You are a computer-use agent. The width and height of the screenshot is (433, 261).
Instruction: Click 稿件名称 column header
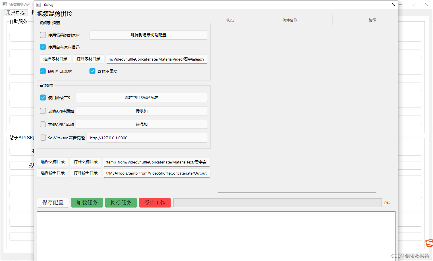coord(290,20)
